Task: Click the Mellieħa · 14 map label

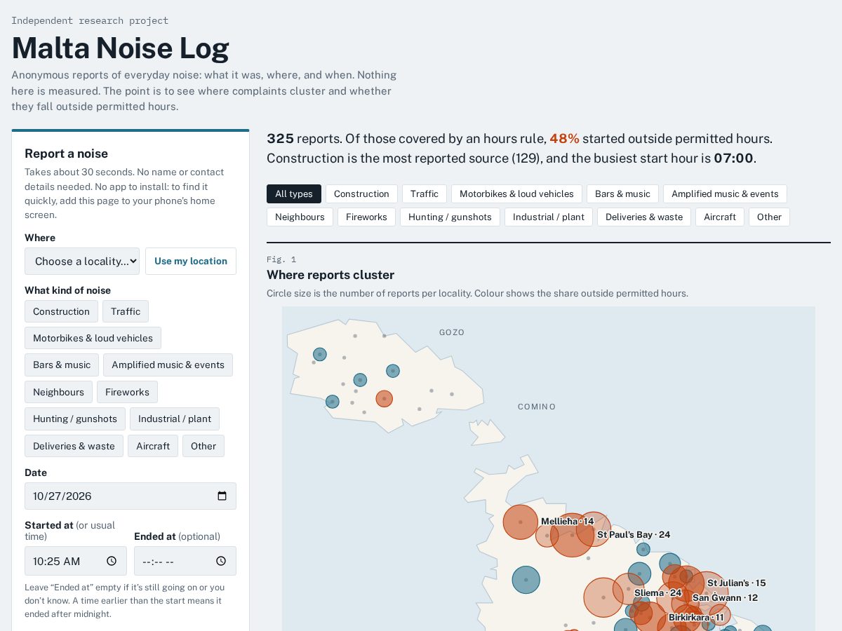Action: click(x=567, y=521)
